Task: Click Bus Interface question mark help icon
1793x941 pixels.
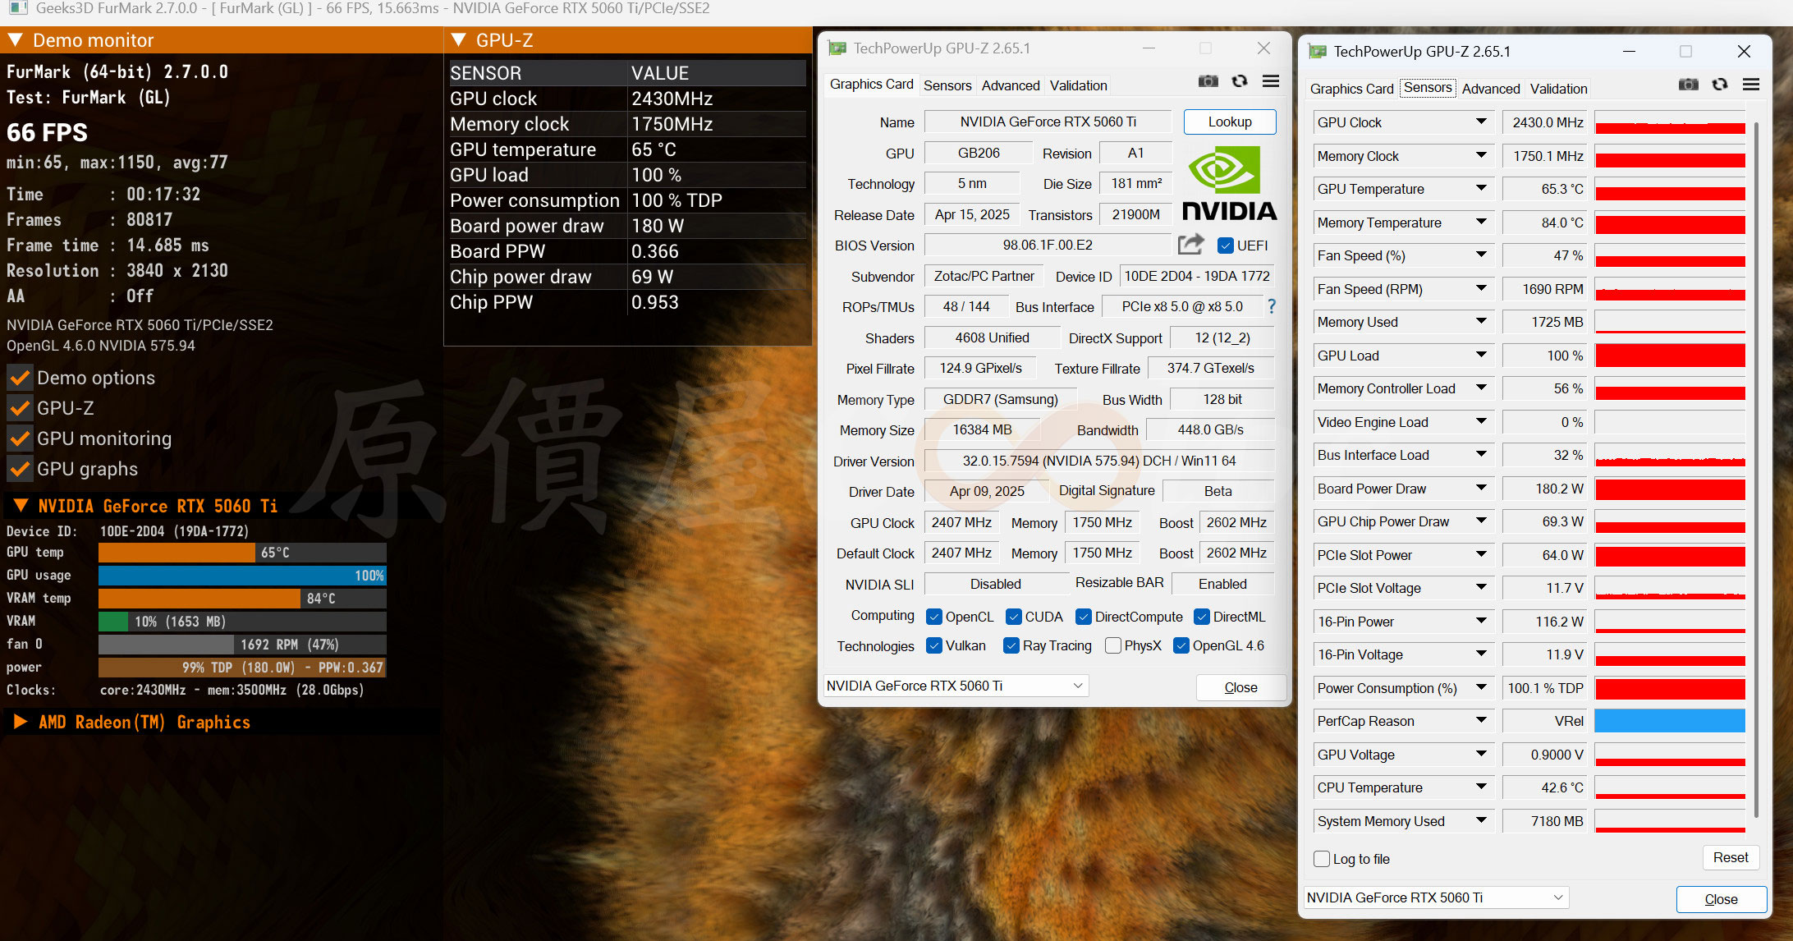Action: tap(1272, 306)
